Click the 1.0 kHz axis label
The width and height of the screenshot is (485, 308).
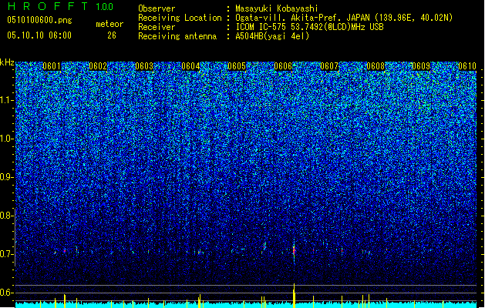pyautogui.click(x=7, y=139)
